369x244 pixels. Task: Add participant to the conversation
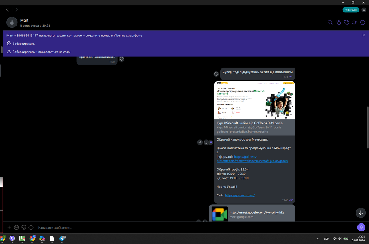click(338, 22)
